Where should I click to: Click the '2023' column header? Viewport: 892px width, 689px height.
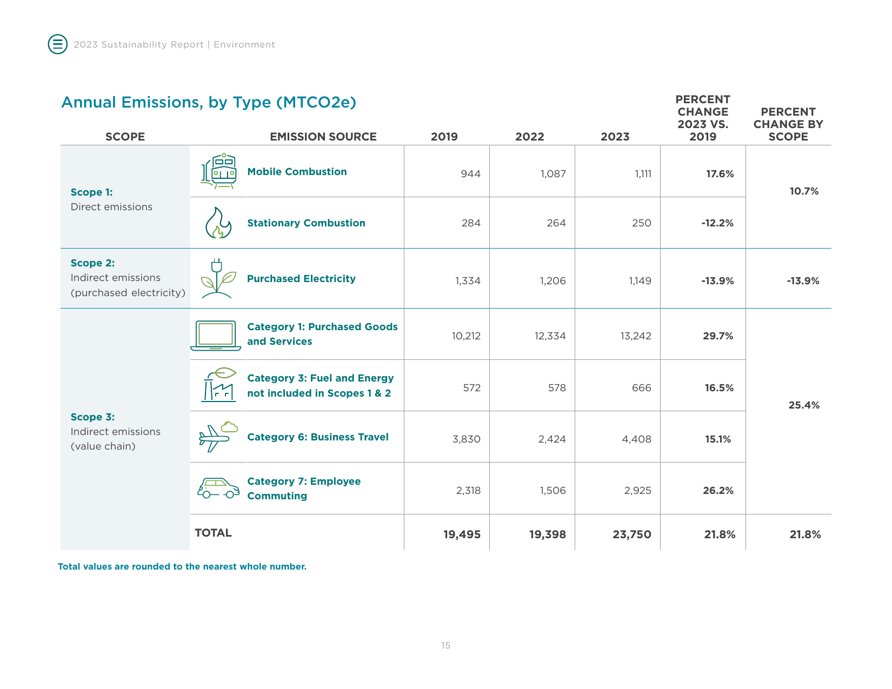615,137
